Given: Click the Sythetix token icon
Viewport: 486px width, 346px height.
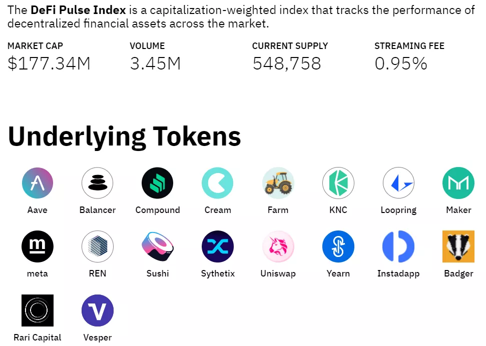Looking at the screenshot, I should pos(218,246).
